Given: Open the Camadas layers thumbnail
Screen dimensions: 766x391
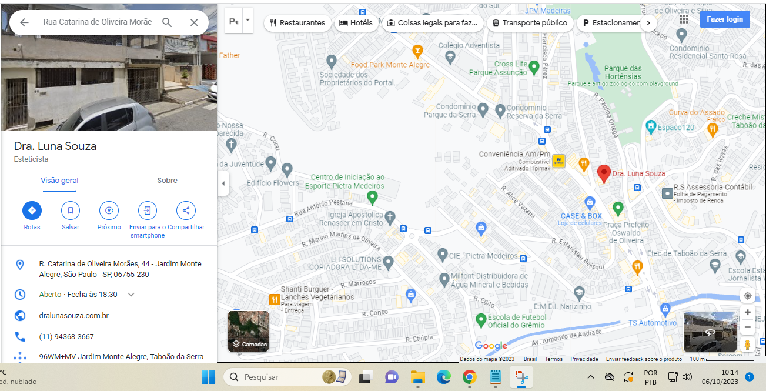Looking at the screenshot, I should (248, 331).
